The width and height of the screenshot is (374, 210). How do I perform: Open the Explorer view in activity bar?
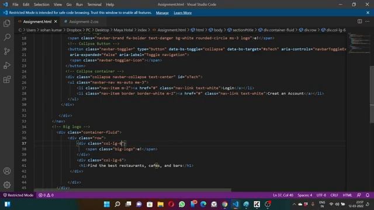[x=7, y=23]
